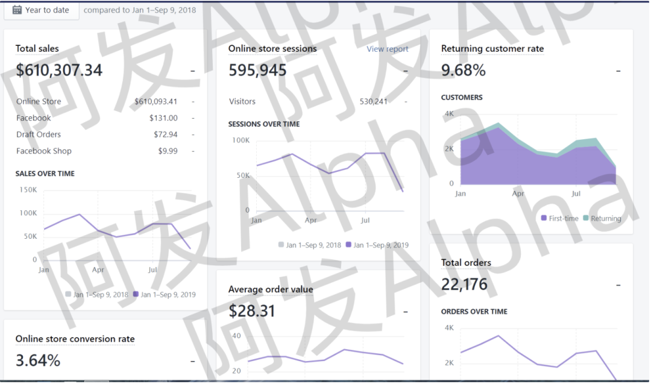Click the Total orders heading

coord(466,263)
